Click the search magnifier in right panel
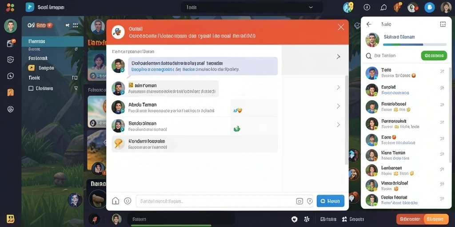455x227 pixels. [368, 55]
